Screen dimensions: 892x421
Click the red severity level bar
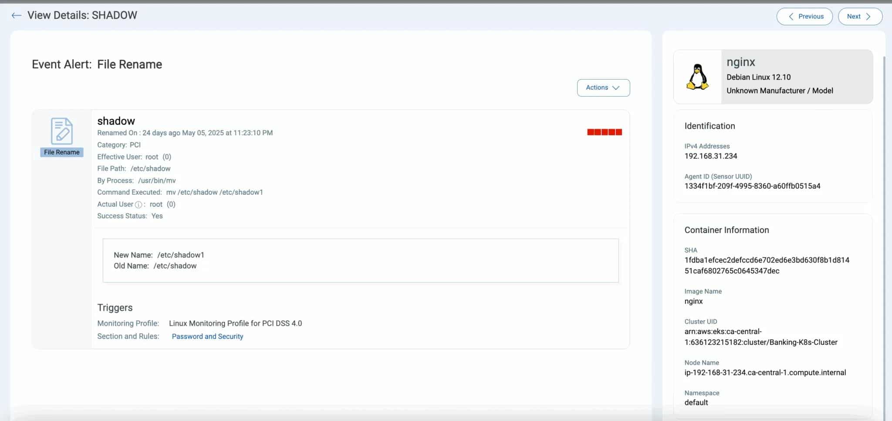point(604,132)
